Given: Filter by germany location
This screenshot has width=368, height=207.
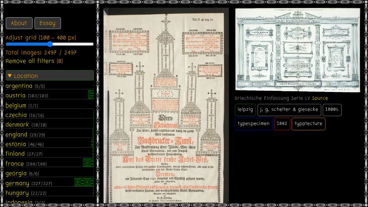Looking at the screenshot, I should [29, 183].
